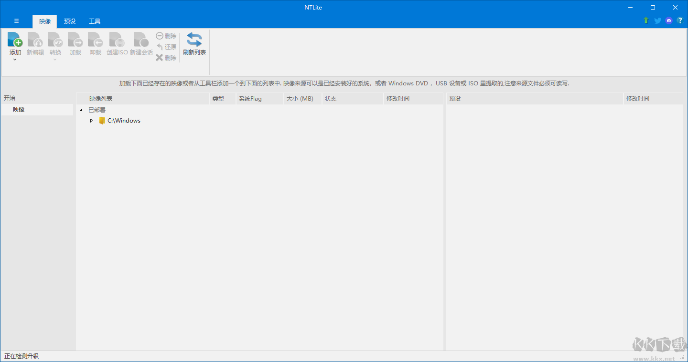Image resolution: width=688 pixels, height=362 pixels.
Task: Click the 加载 (Load) toolbar icon
Action: point(75,40)
